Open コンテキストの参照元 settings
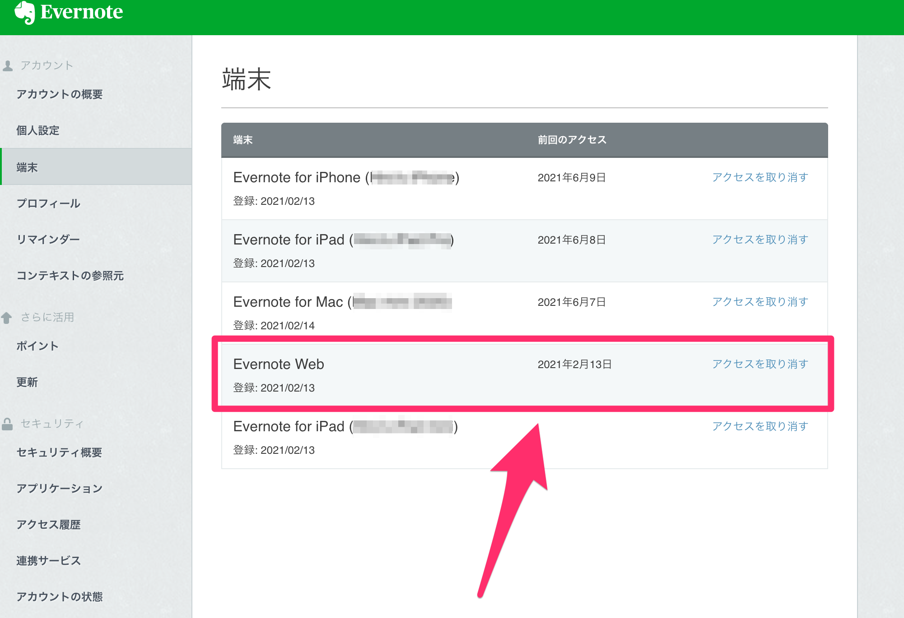Screen dimensions: 904x618 [x=70, y=276]
